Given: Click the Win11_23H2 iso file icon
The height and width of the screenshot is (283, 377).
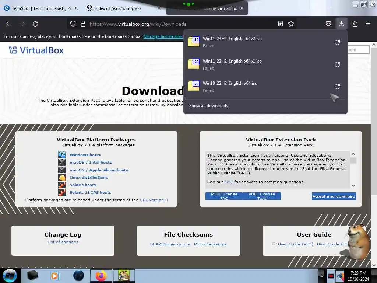Looking at the screenshot, I should tap(194, 42).
